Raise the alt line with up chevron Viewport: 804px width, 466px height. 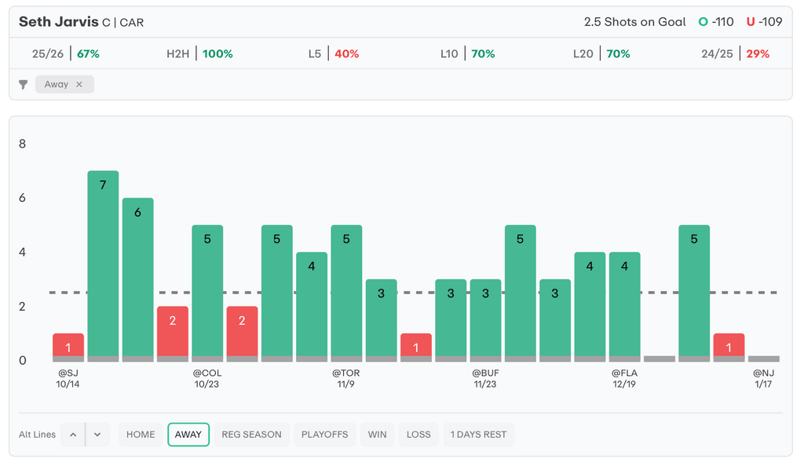[72, 435]
